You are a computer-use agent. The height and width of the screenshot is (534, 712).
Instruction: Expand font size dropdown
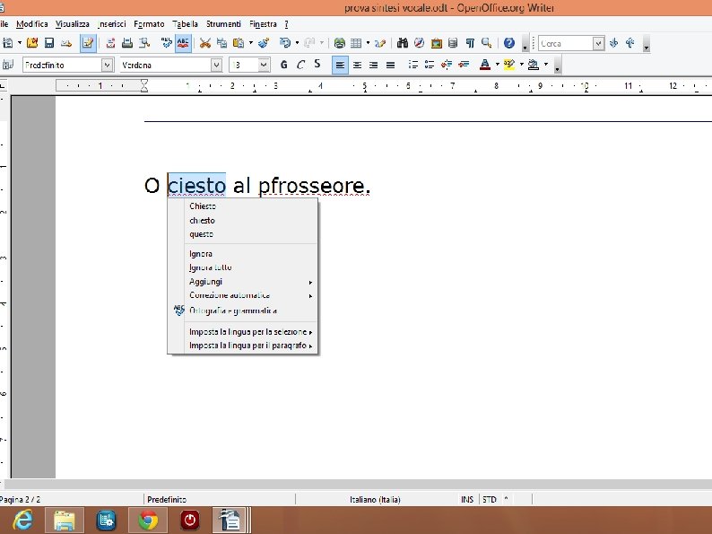(264, 65)
